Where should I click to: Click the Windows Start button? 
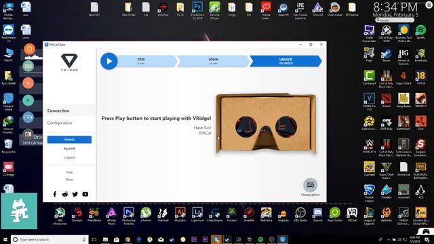click(5, 239)
